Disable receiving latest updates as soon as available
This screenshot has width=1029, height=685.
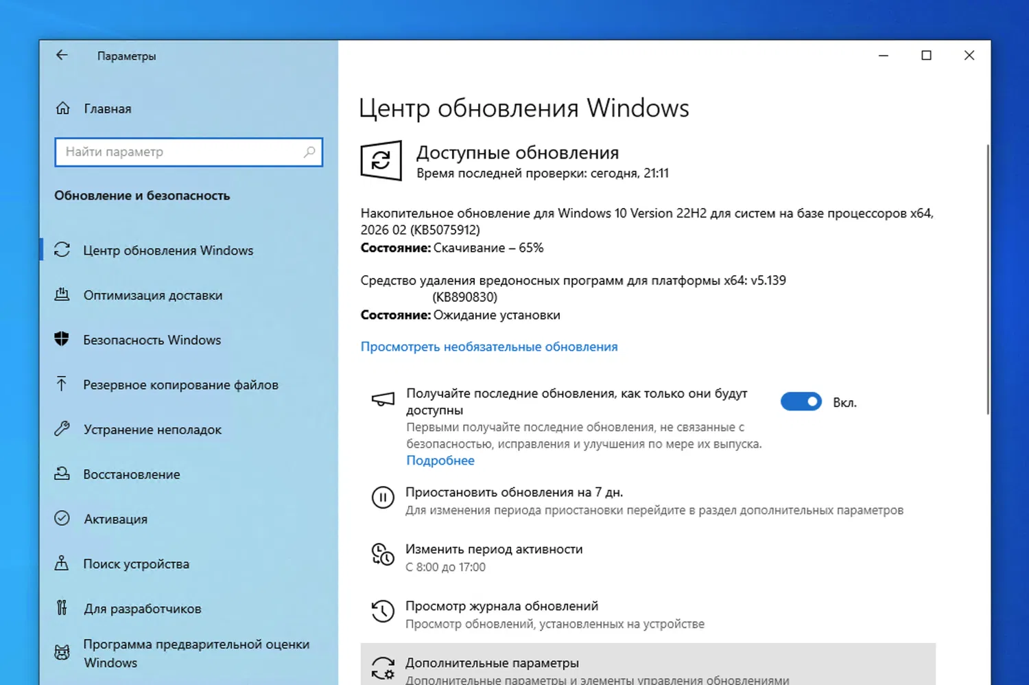click(801, 402)
